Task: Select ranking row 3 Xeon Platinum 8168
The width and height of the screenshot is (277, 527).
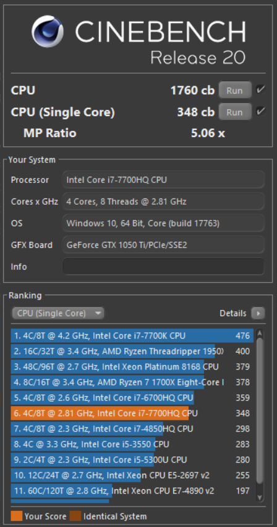Action: pyautogui.click(x=132, y=366)
